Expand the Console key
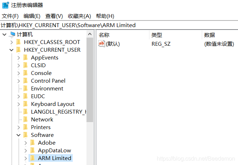238x165 pixels. point(19,73)
